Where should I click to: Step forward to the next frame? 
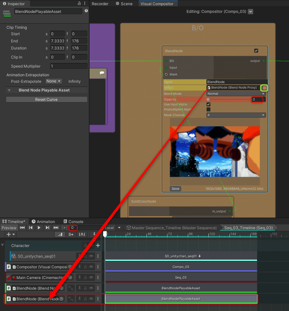[48, 228]
